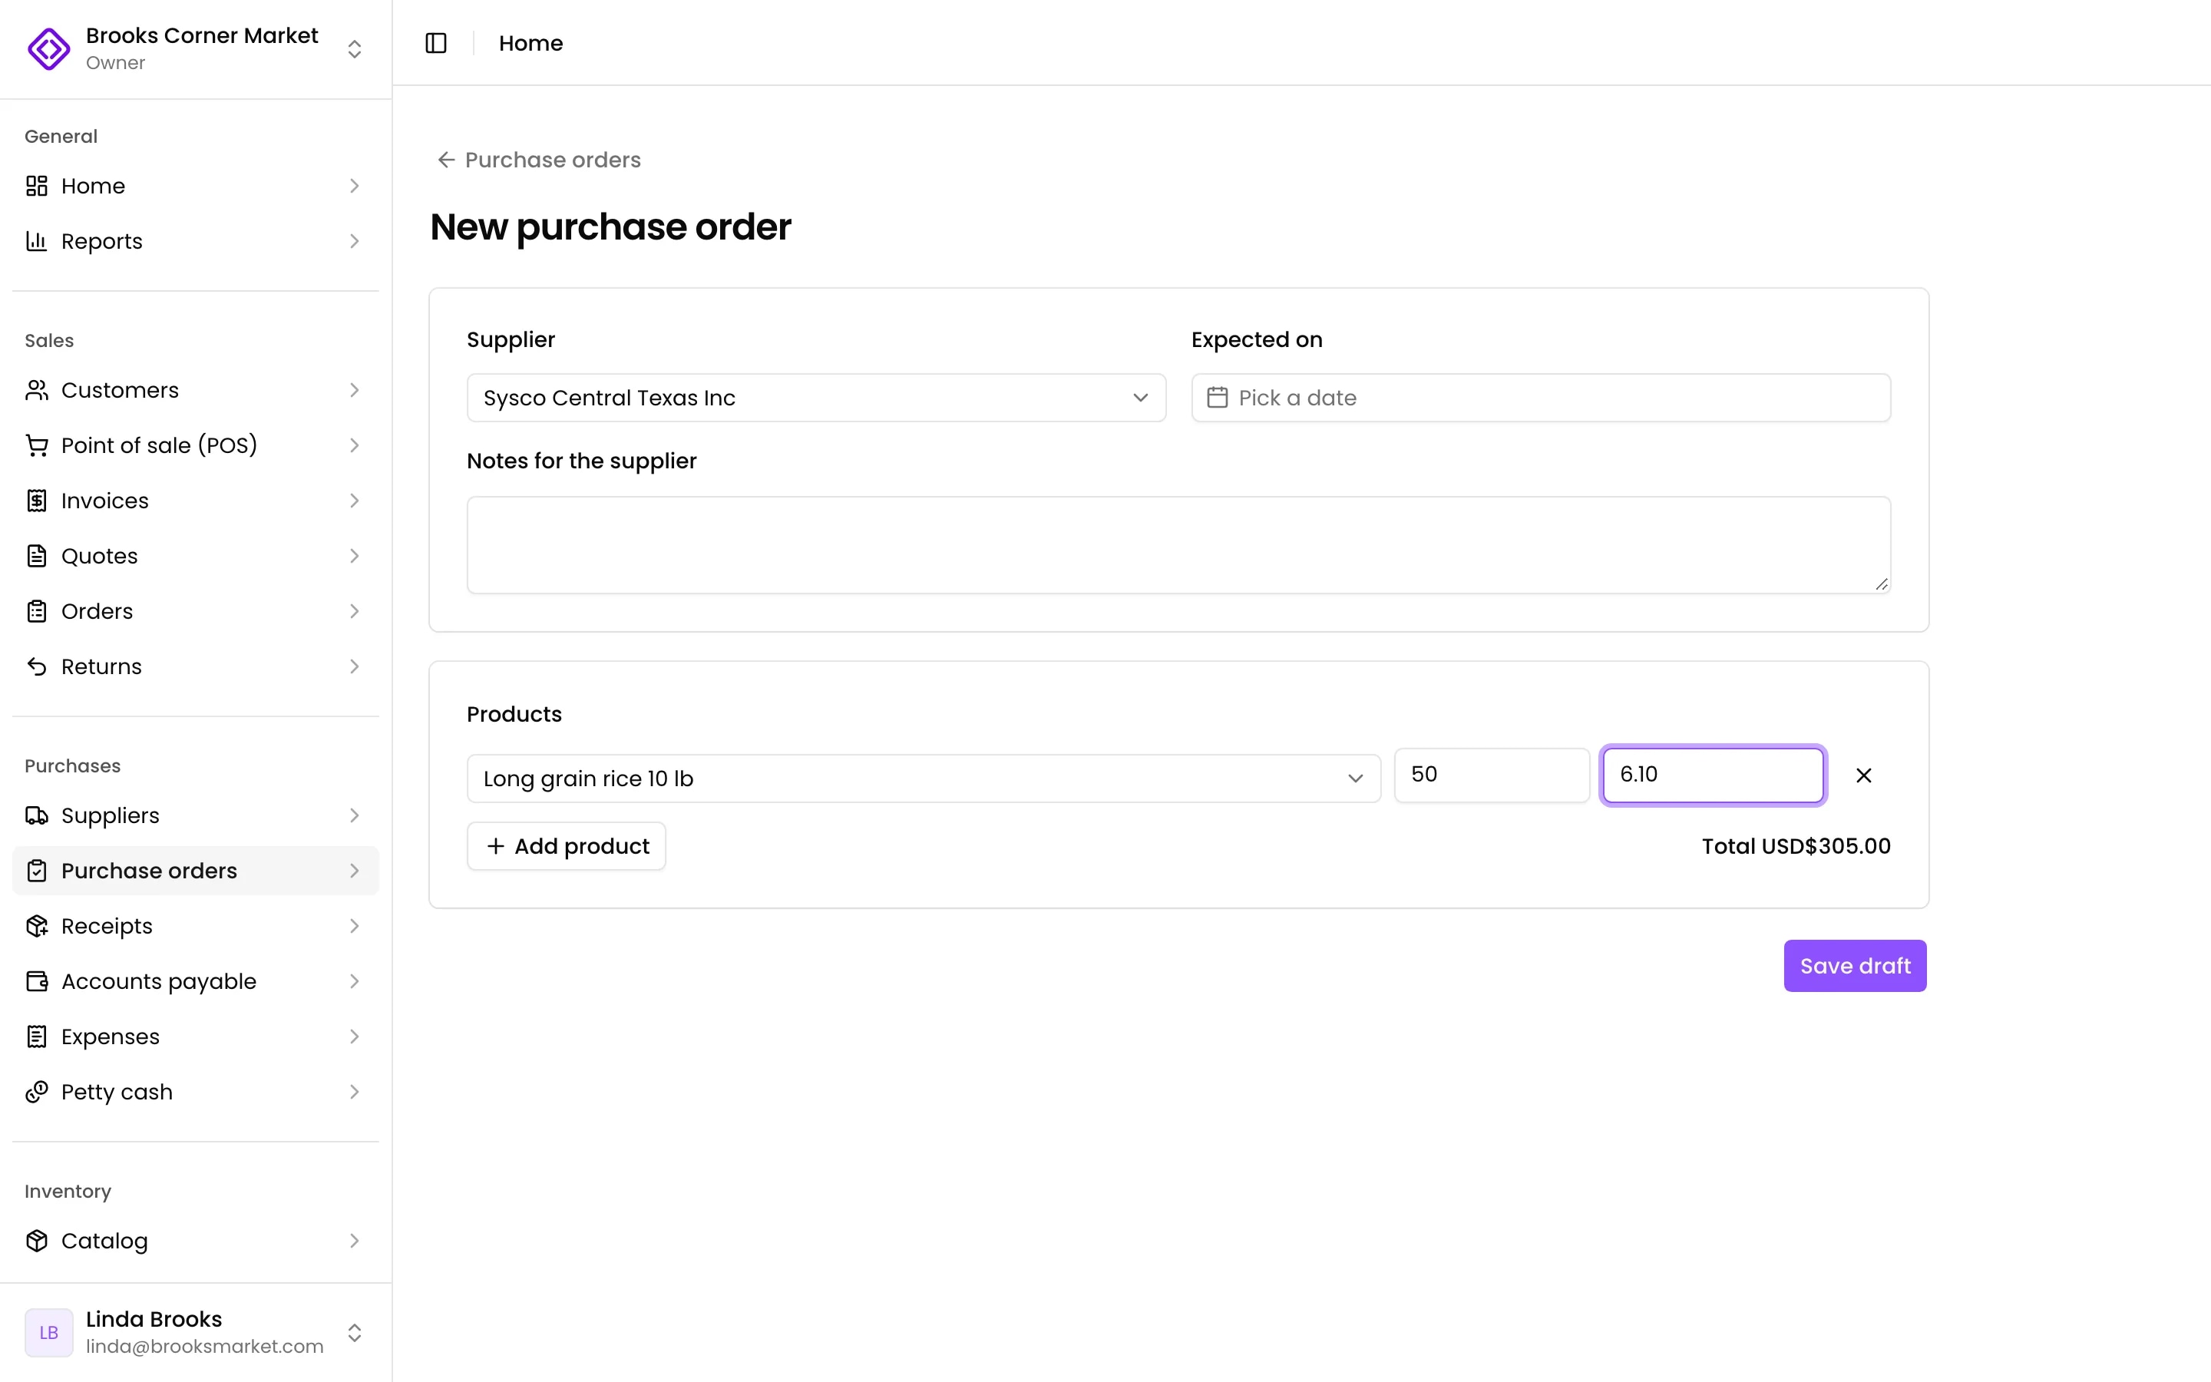Click the Accounts payable wallet icon
This screenshot has height=1382, width=2211.
[37, 982]
